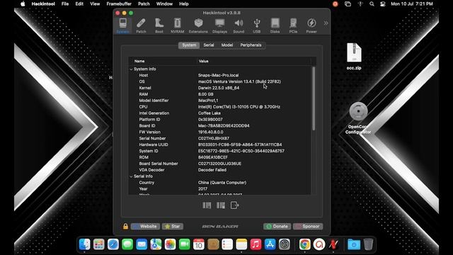The height and width of the screenshot is (255, 453).
Task: Open Trash from the Dock
Action: 368,244
